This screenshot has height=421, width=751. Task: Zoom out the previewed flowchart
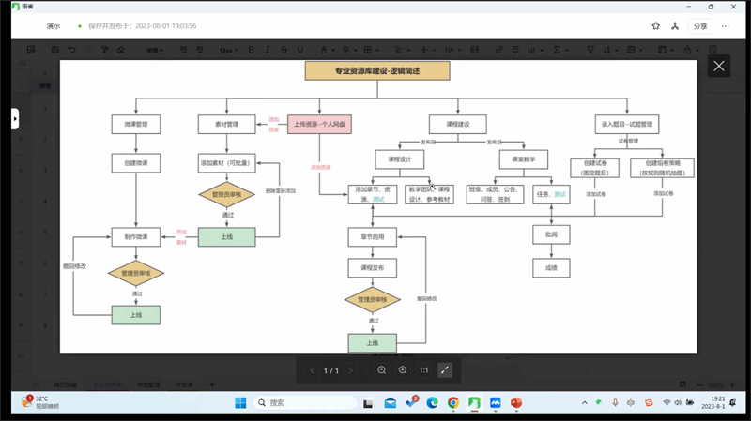point(382,370)
